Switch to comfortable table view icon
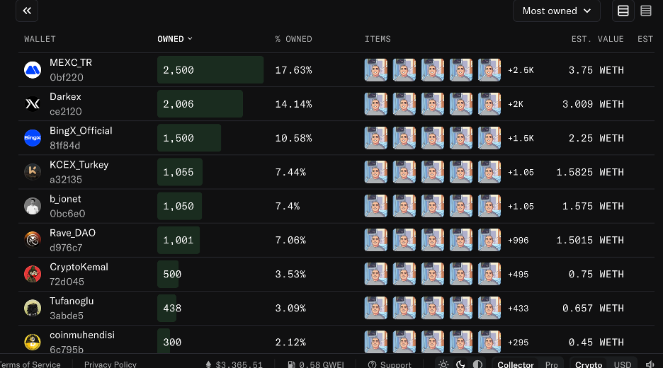This screenshot has height=368, width=663. (623, 11)
